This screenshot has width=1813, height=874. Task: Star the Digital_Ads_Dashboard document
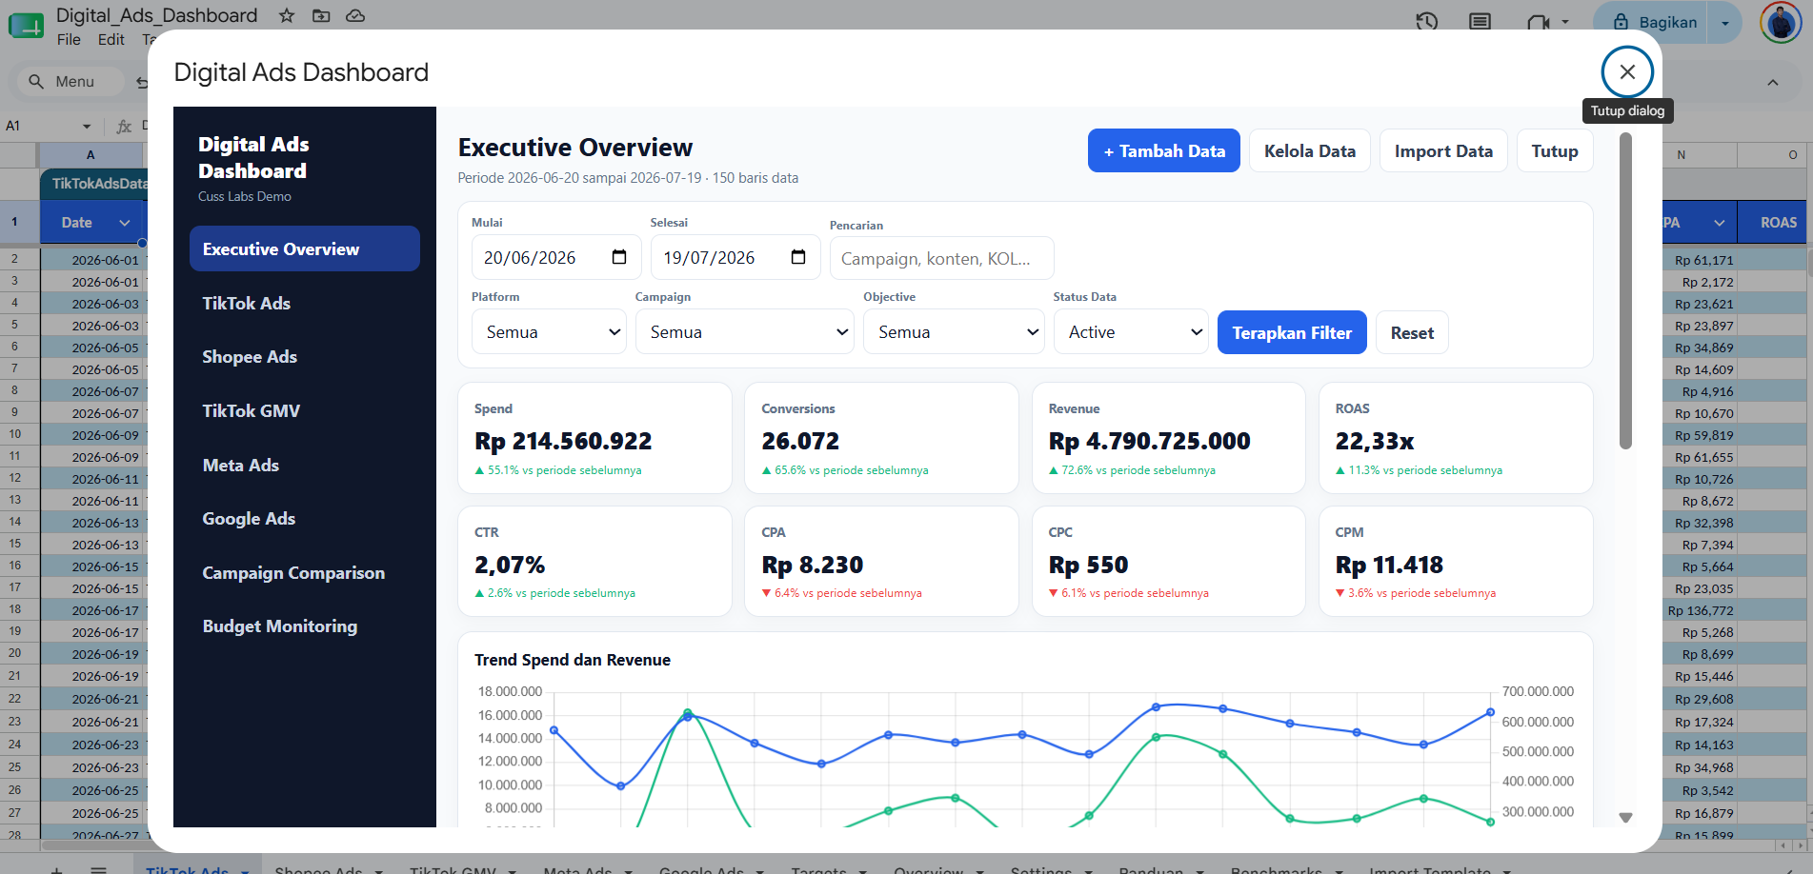point(286,15)
